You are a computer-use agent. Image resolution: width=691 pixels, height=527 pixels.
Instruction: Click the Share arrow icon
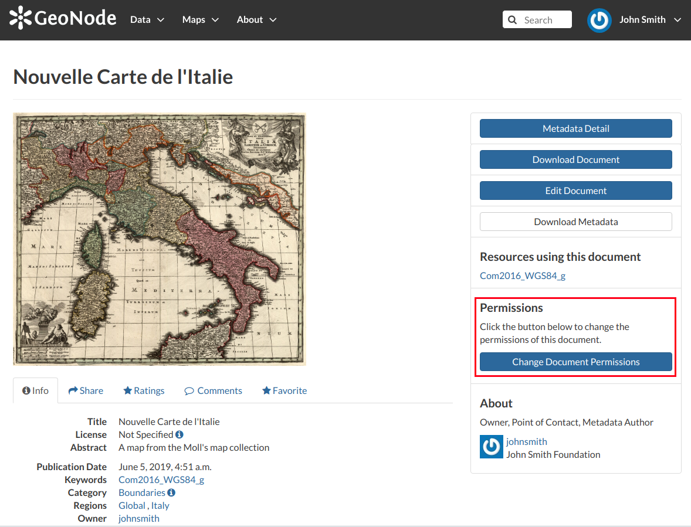pos(73,390)
